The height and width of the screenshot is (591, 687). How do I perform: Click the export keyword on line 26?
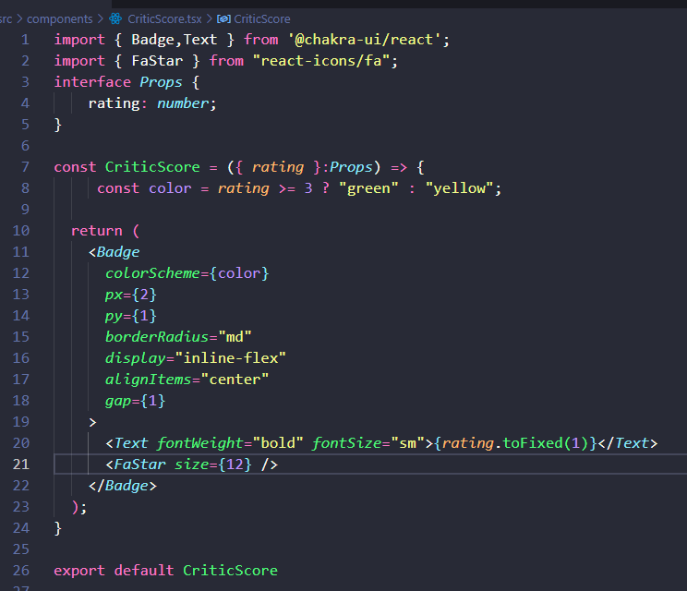[79, 571]
